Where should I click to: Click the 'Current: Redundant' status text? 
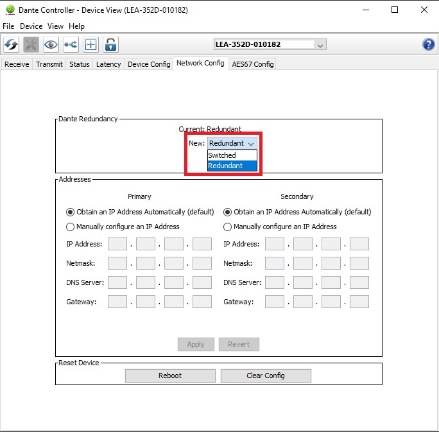[210, 129]
